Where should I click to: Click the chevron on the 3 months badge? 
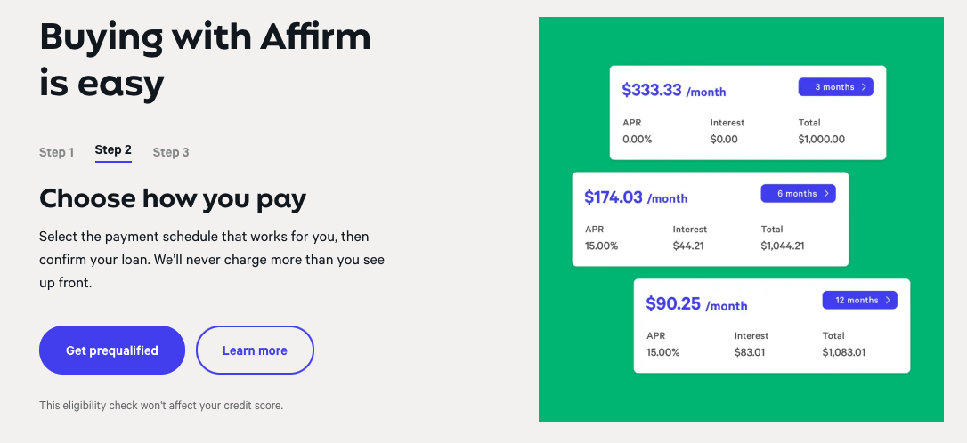(864, 87)
